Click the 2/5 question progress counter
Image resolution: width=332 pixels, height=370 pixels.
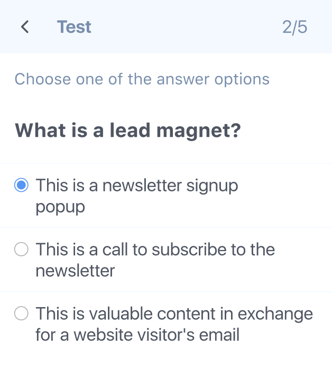click(x=294, y=27)
